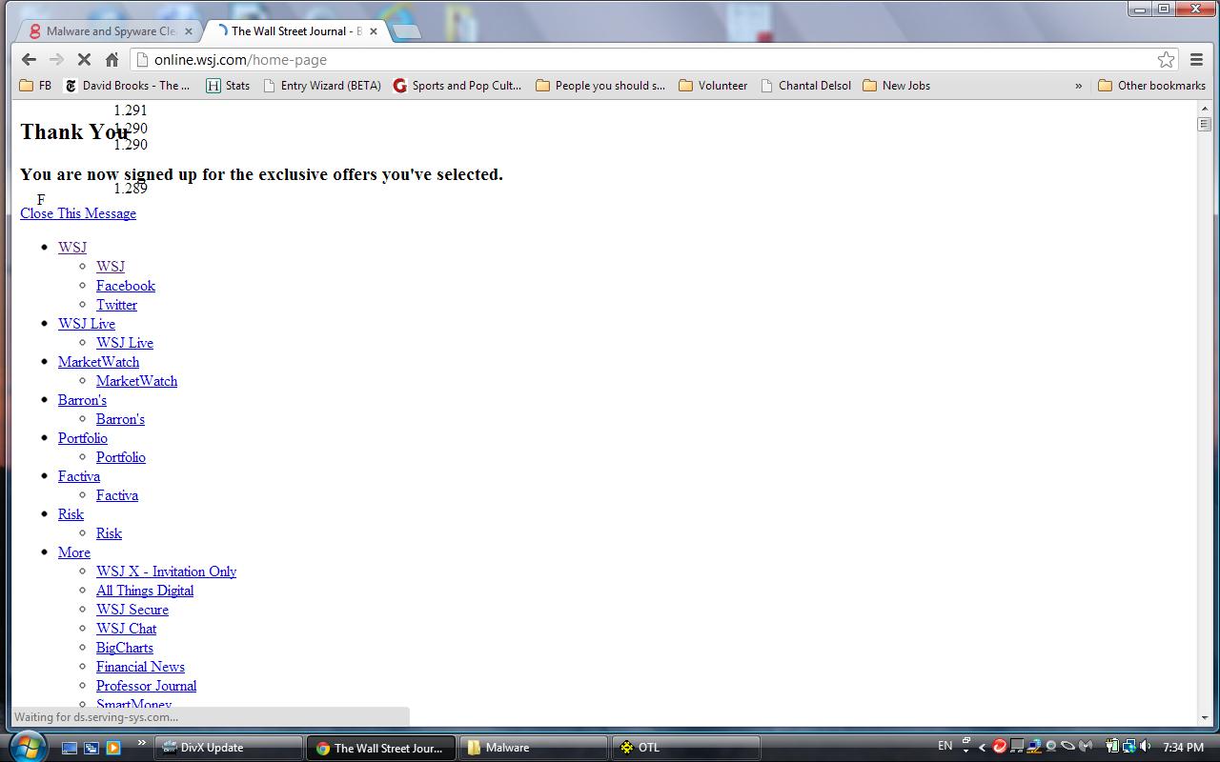Open Sports and Pop Culture bookmark
The image size is (1220, 762).
(x=457, y=86)
